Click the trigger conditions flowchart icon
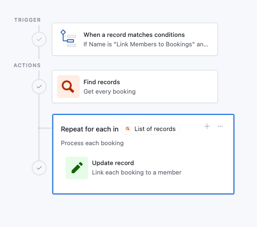 [x=68, y=38]
